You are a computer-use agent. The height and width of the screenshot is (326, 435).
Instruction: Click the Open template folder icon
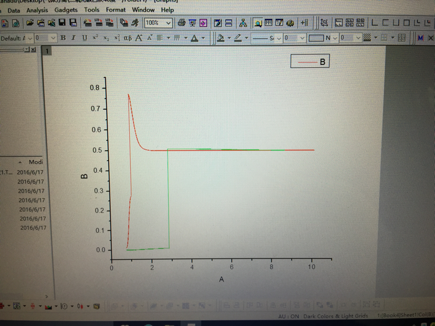coord(41,23)
